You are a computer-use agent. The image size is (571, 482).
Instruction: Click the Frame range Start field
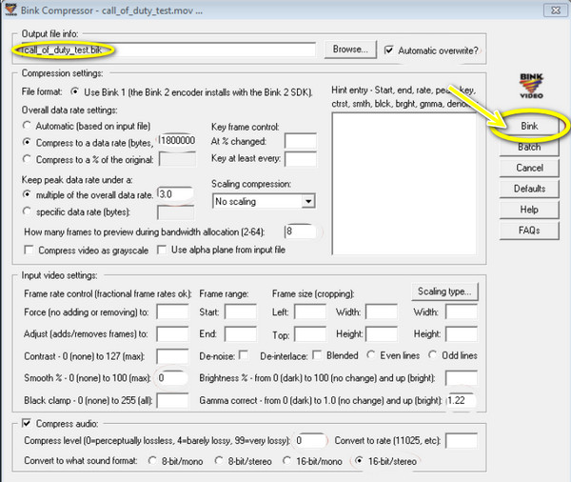[241, 312]
